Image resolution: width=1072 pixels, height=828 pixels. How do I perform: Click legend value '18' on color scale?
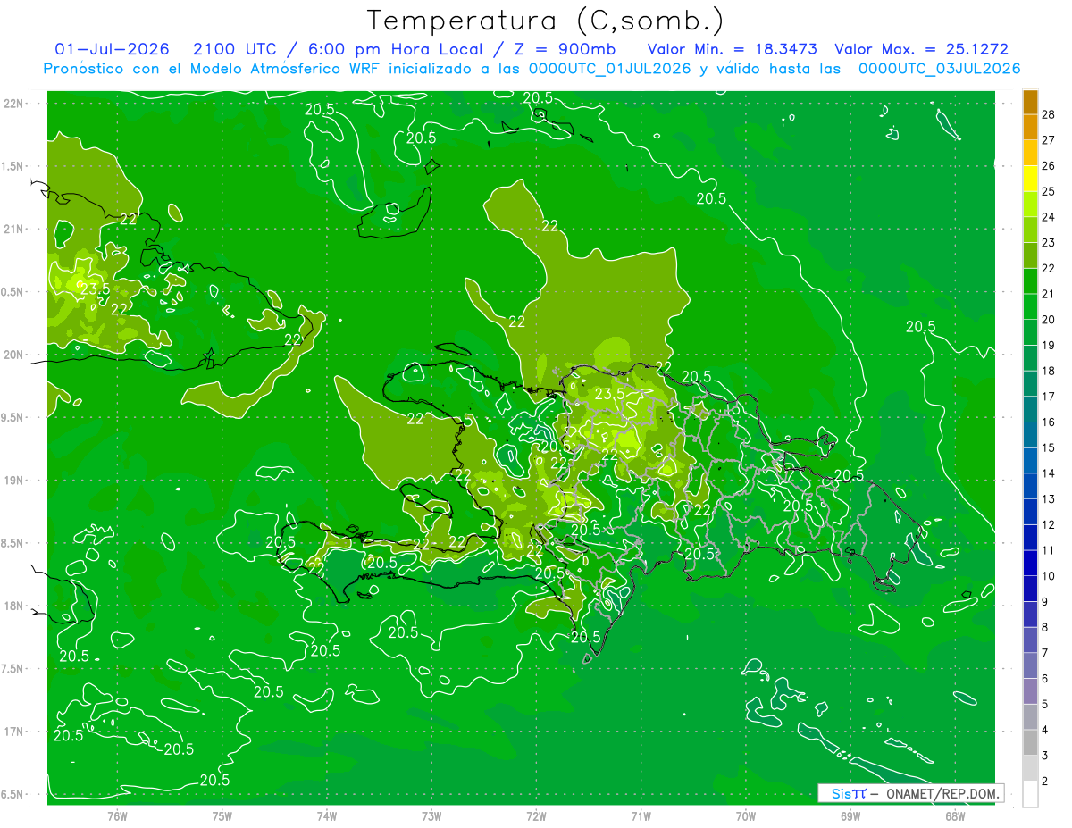(x=1049, y=371)
